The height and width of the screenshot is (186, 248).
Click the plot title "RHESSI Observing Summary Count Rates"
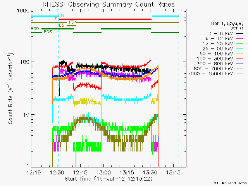(x=108, y=4)
